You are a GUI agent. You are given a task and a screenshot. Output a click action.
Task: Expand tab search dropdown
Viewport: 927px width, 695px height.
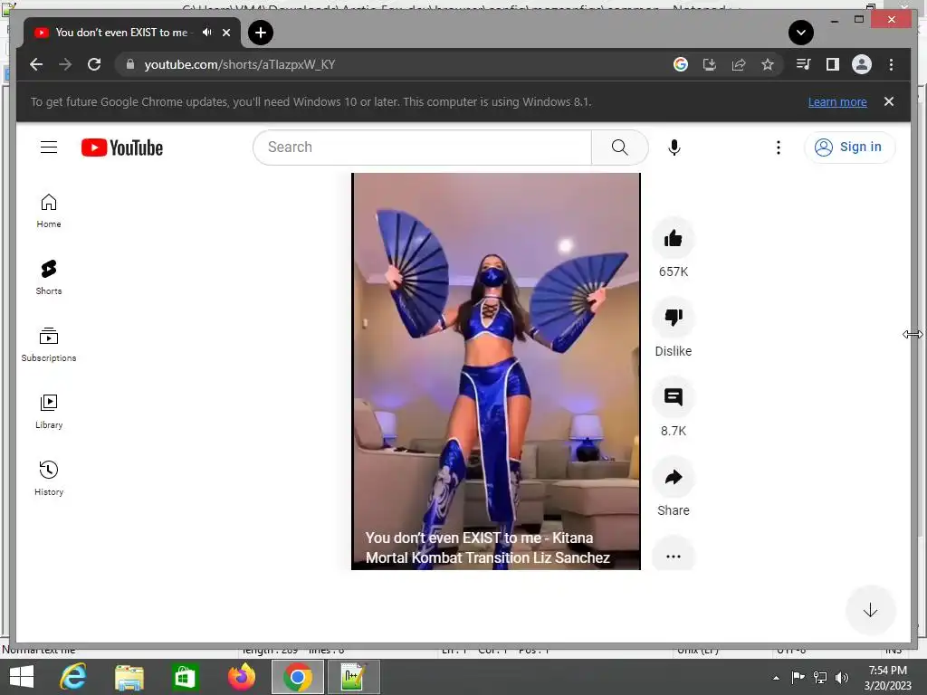[801, 33]
